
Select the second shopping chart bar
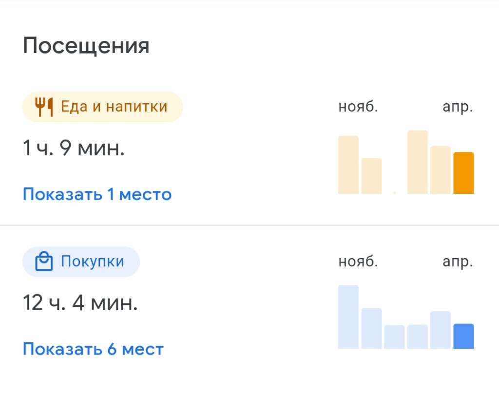[x=371, y=328]
